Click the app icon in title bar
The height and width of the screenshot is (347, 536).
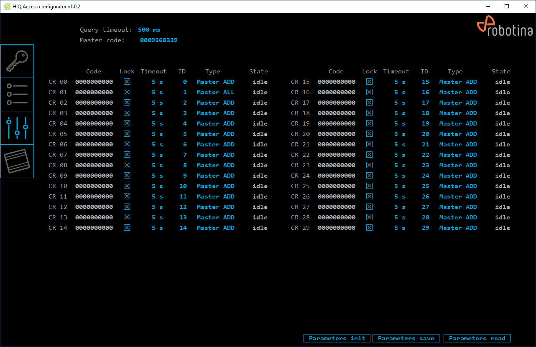7,7
